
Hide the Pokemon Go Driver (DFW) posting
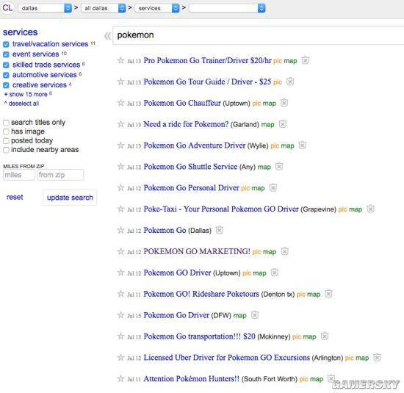(x=255, y=315)
